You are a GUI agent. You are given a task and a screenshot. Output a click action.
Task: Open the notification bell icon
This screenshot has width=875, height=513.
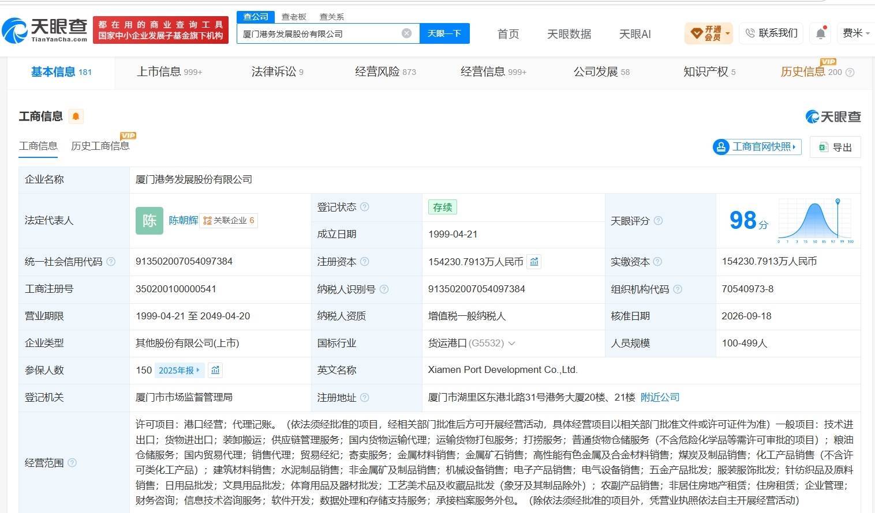821,33
